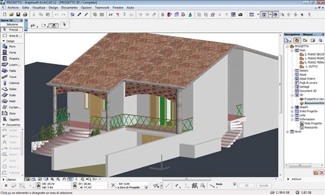Select the Finestra window tool

(x=12, y=58)
